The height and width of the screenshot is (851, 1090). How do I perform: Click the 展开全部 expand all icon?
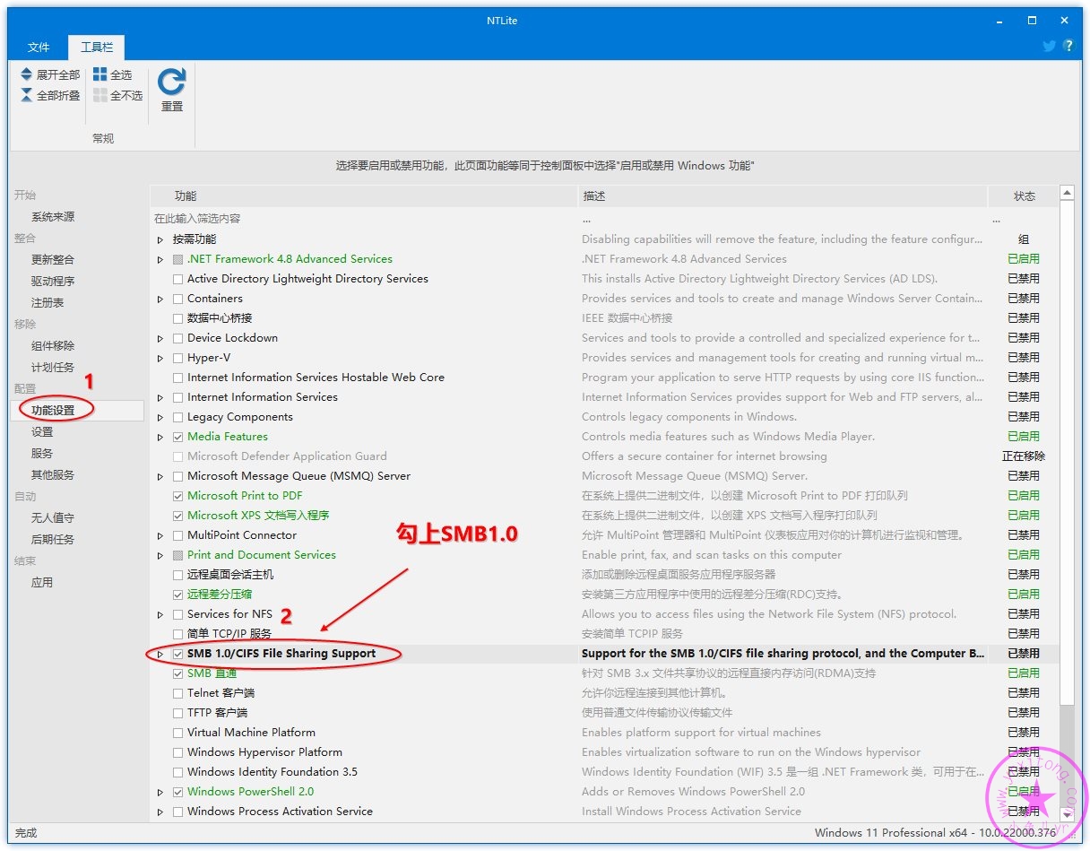pyautogui.click(x=27, y=75)
